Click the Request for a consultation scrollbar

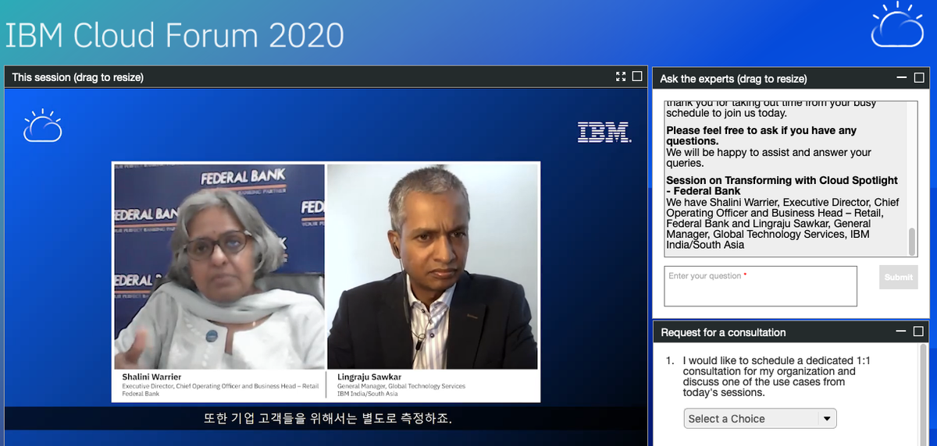(924, 394)
